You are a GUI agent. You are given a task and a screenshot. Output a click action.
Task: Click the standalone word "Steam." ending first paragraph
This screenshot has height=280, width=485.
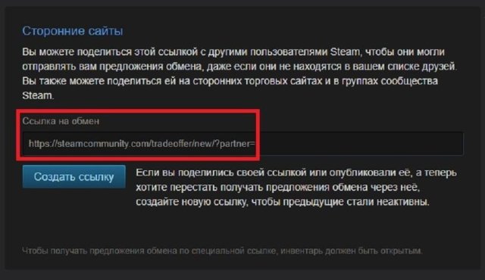coord(38,95)
